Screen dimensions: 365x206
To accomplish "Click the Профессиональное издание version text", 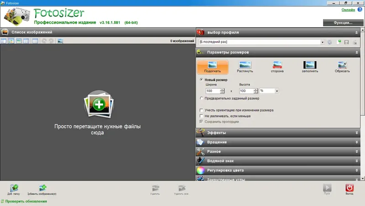I will tap(86, 22).
